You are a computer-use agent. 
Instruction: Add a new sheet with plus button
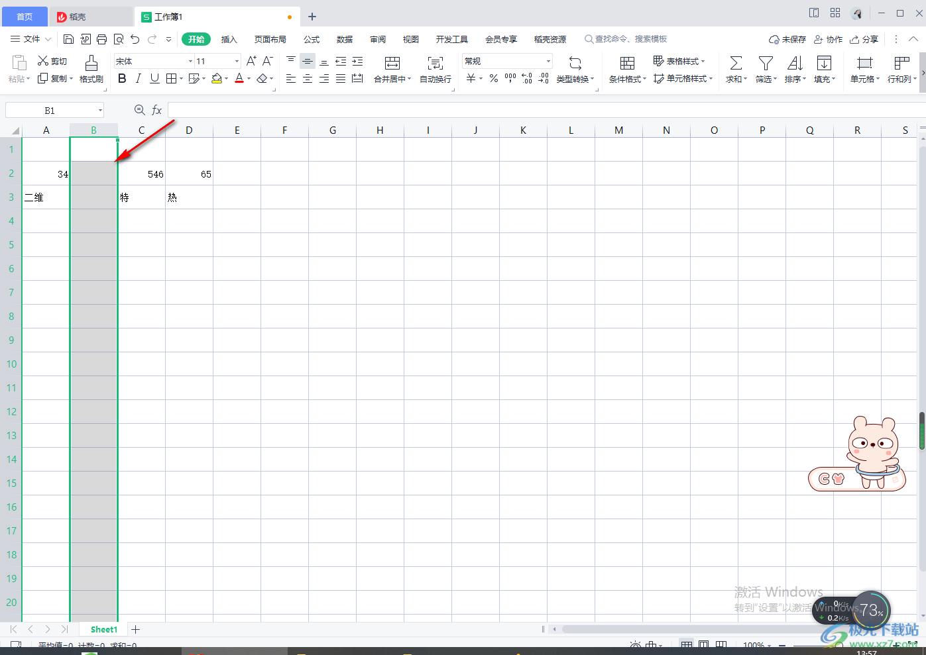(x=136, y=629)
